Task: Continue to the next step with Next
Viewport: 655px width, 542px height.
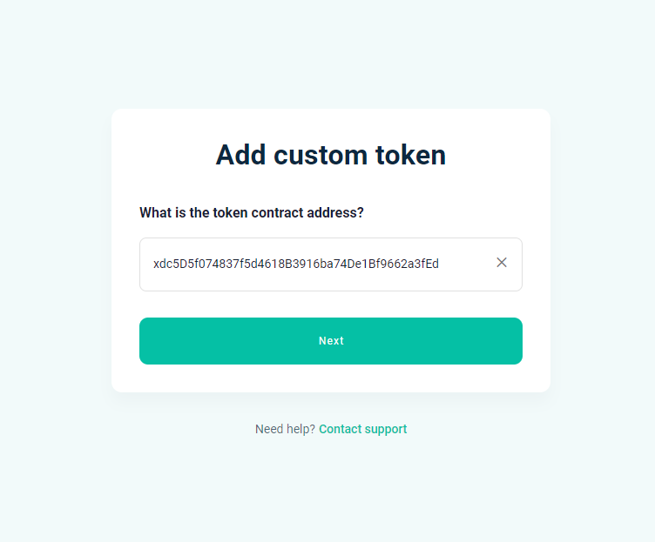Action: coord(331,341)
